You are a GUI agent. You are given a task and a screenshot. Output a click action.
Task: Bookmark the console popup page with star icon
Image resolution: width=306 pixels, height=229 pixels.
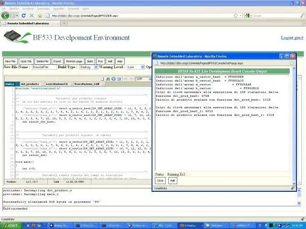(x=292, y=63)
